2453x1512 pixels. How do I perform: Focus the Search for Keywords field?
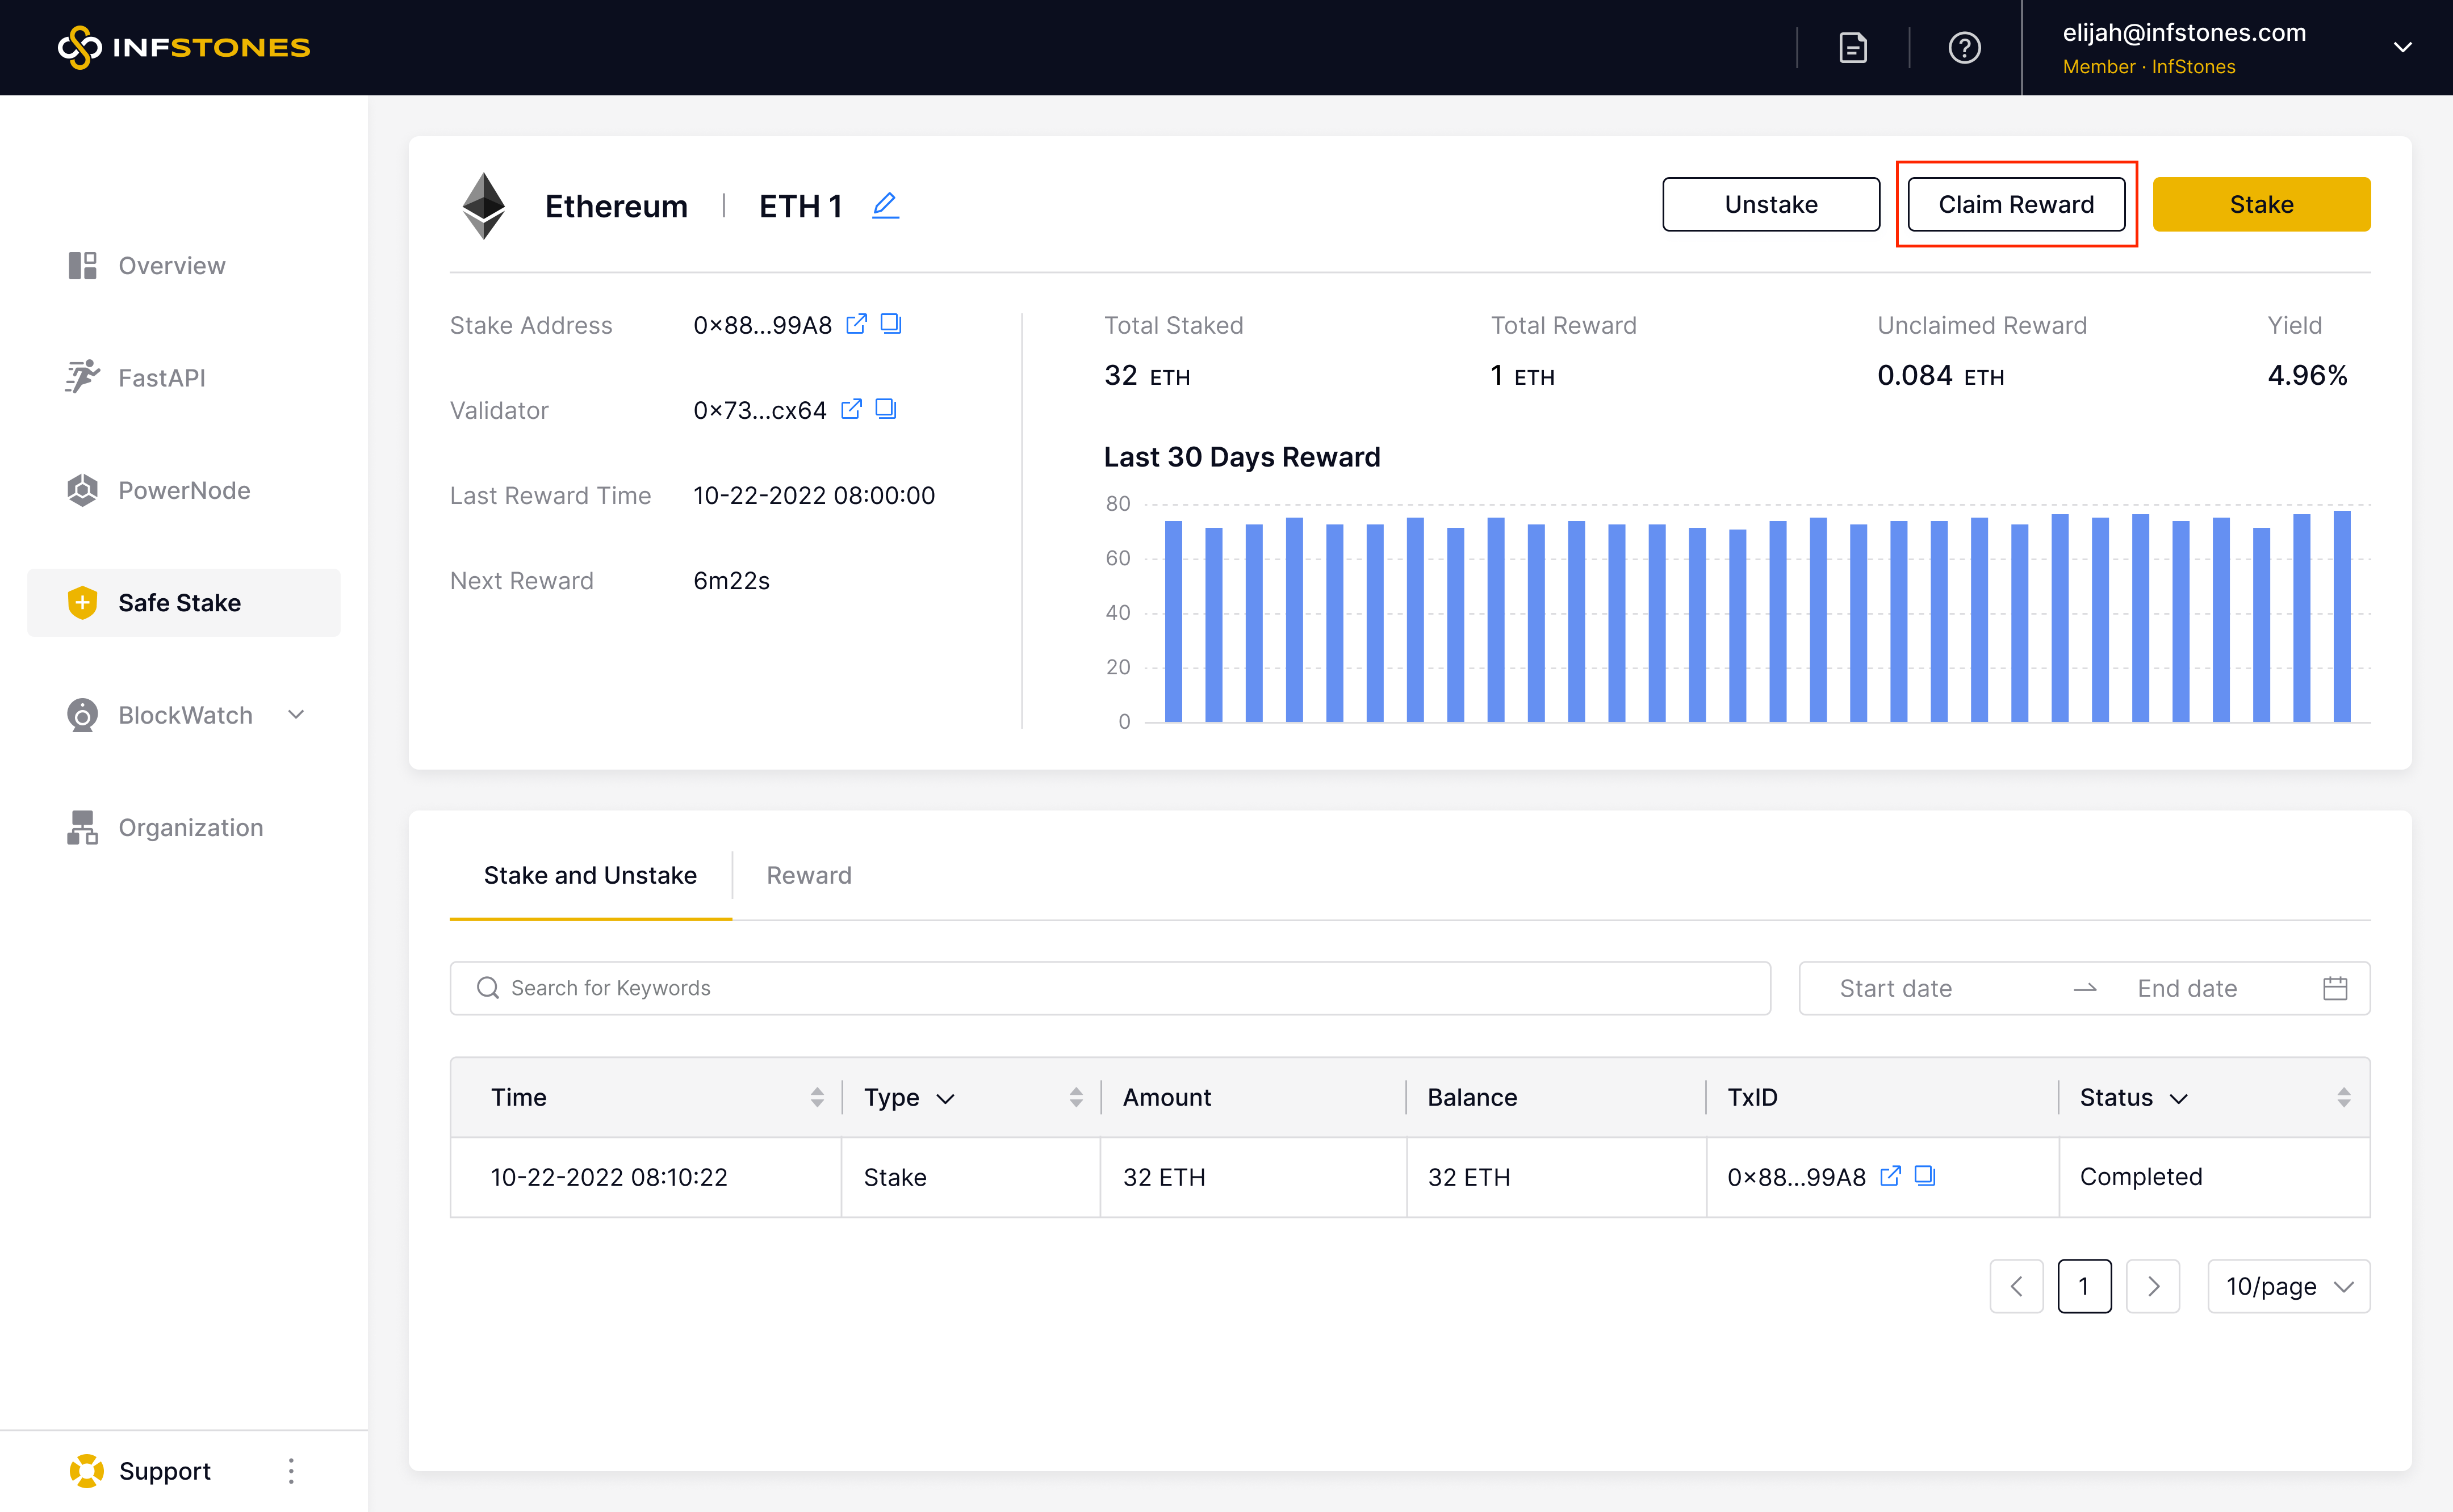click(1110, 988)
